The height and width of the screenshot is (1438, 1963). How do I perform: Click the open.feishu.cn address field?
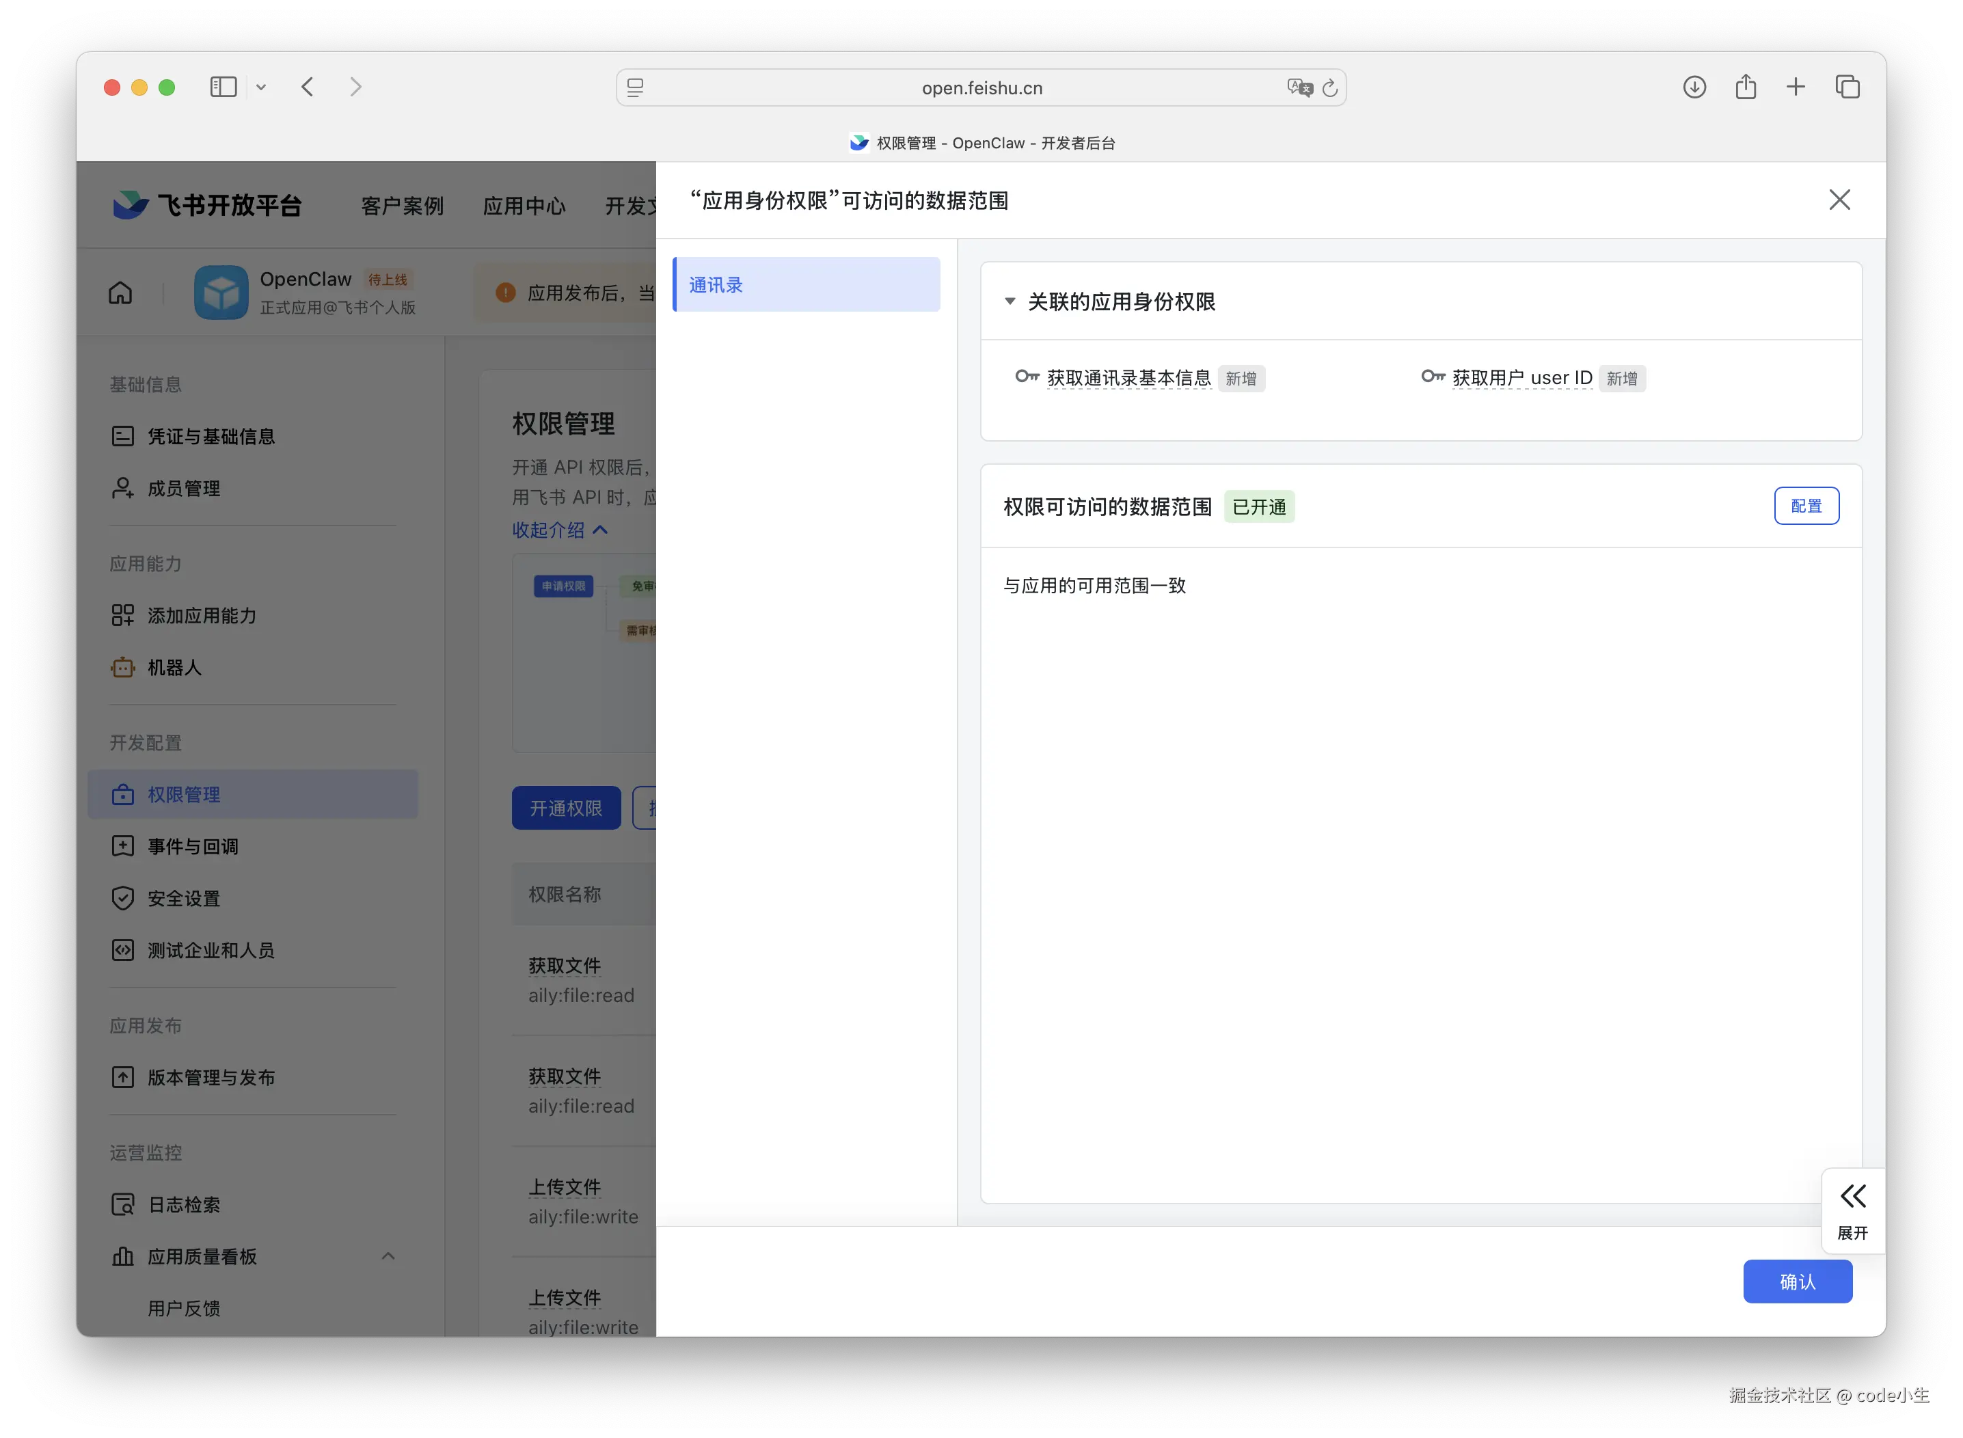click(981, 88)
